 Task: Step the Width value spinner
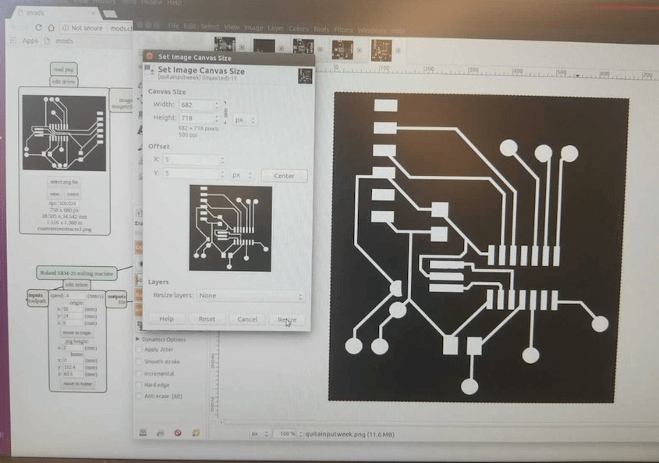[x=217, y=105]
